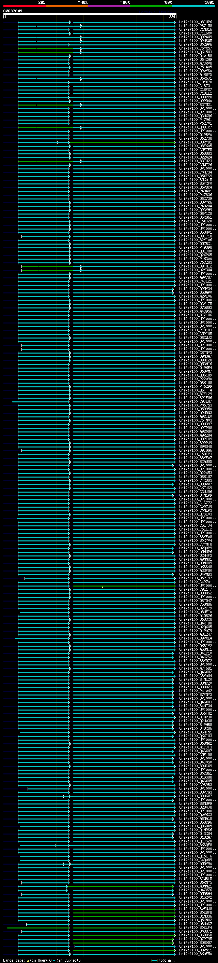Click the =50char. scale legend
The image size is (218, 963).
click(163, 960)
